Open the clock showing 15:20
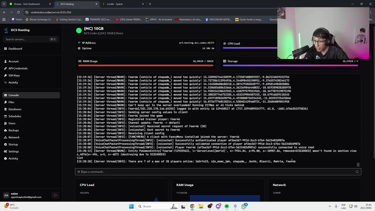This screenshot has height=211, width=375. point(367,206)
